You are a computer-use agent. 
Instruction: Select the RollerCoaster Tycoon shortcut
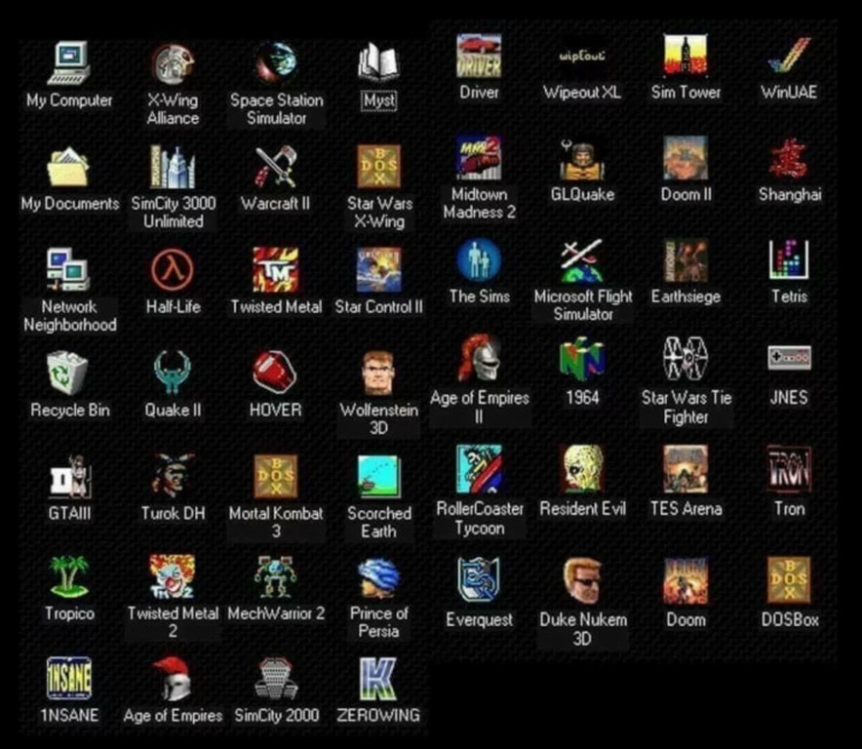pos(479,470)
